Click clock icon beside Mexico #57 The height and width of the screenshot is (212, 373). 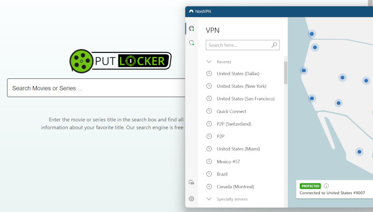209,162
